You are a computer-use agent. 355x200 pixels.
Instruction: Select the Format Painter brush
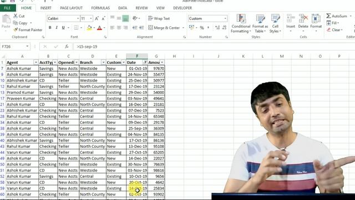click(x=16, y=29)
